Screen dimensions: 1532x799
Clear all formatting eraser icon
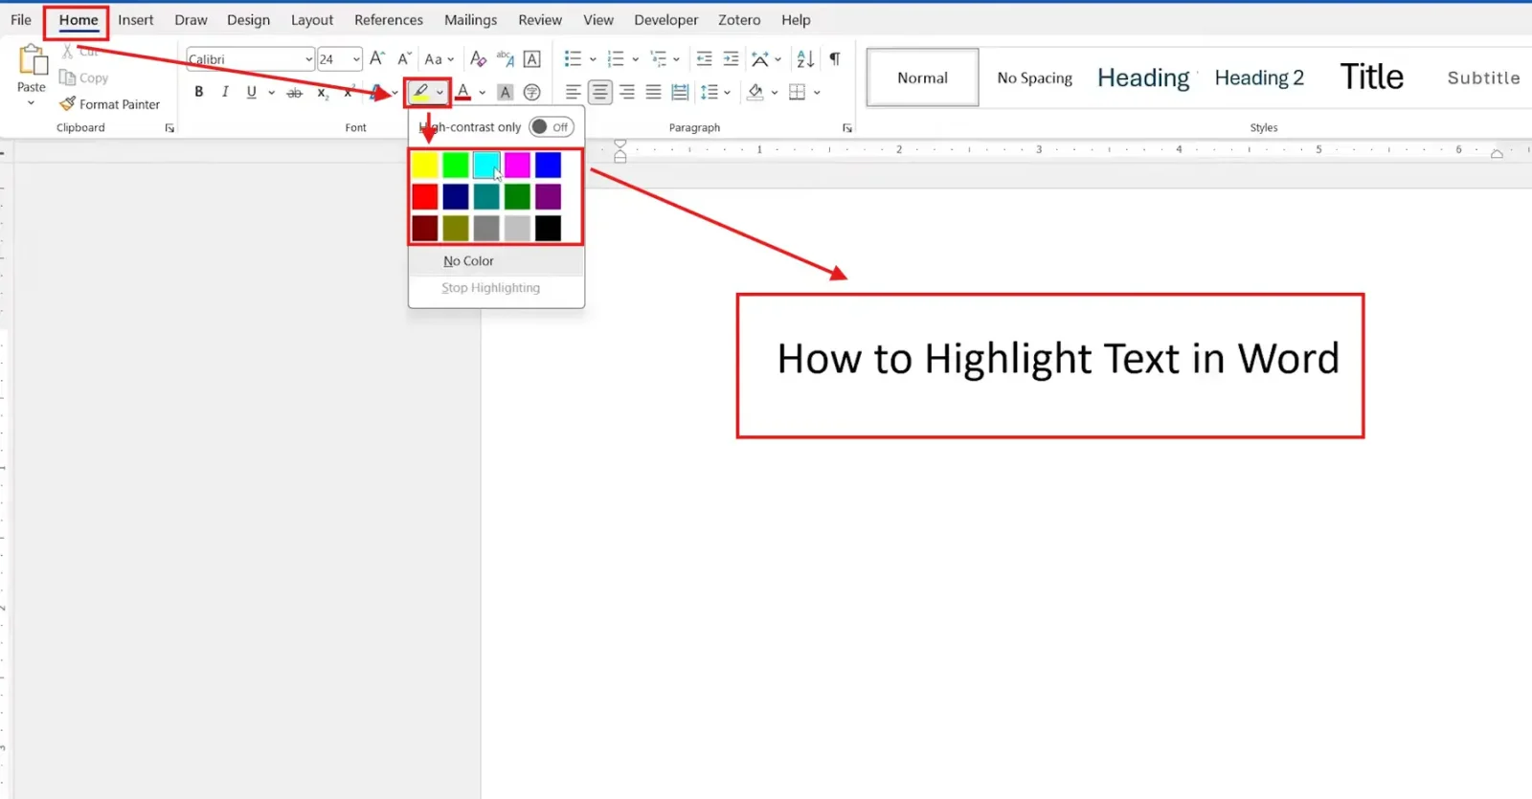(478, 58)
